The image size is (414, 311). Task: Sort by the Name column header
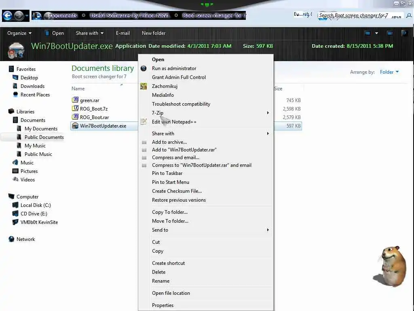point(78,89)
